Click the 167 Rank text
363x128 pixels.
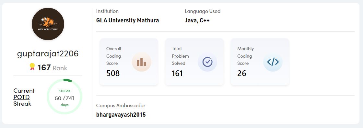tap(52, 68)
